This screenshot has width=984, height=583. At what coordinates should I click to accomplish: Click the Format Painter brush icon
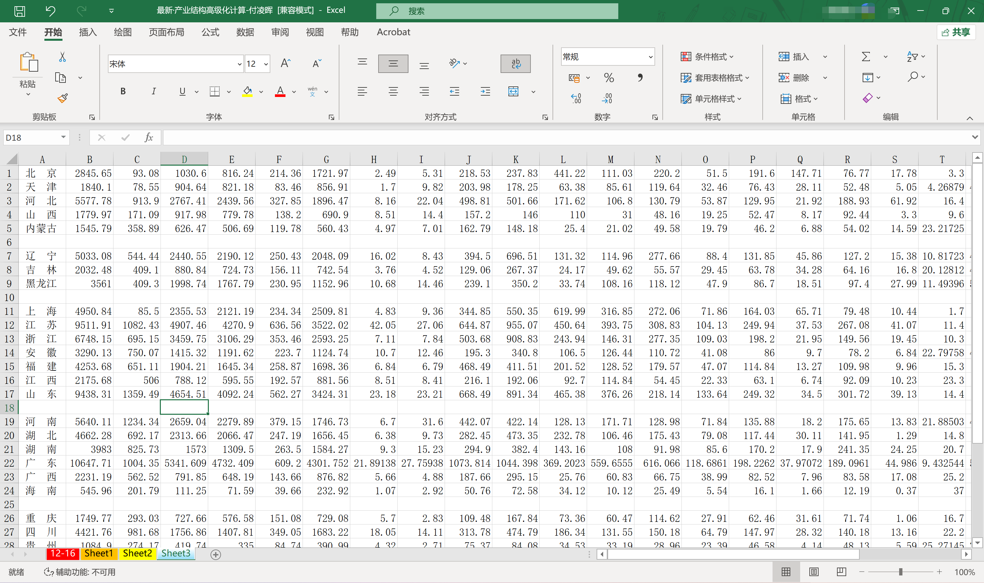(x=62, y=98)
